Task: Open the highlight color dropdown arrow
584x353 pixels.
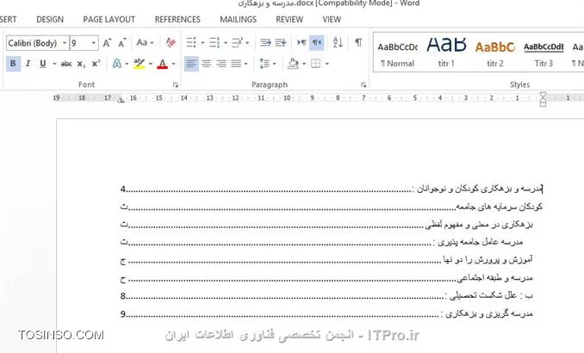Action: click(151, 64)
